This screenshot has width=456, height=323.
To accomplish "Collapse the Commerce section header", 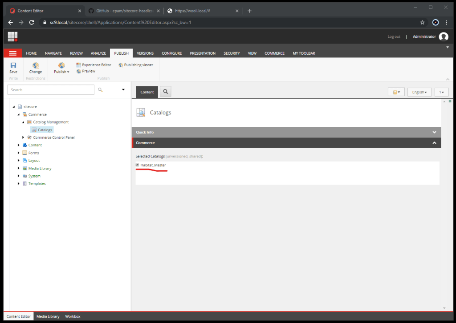I will point(434,143).
